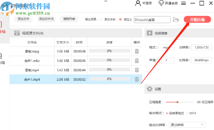The image size is (214, 130).
Task: Click the progress bar of 合并1.mkv
Action: click(109, 60)
